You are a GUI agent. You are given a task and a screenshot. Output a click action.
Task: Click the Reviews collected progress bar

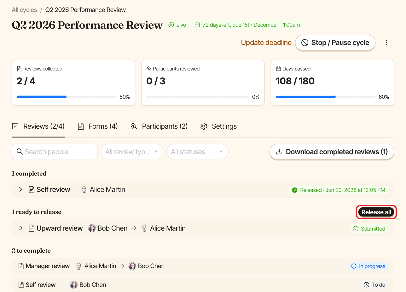(67, 97)
